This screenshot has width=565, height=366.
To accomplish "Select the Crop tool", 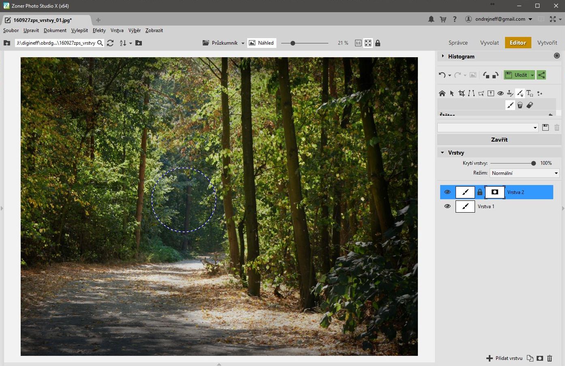I will pyautogui.click(x=462, y=93).
